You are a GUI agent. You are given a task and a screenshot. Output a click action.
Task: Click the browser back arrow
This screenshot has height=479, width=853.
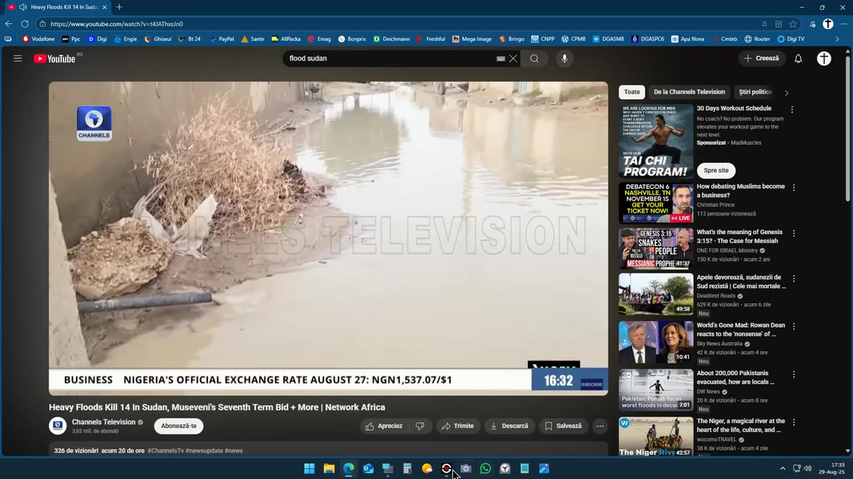9,24
